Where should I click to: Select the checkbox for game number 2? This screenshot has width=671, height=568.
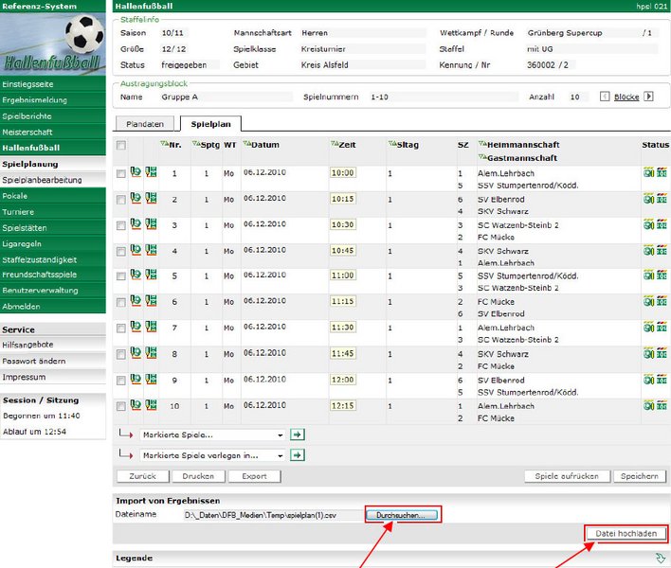[x=120, y=199]
